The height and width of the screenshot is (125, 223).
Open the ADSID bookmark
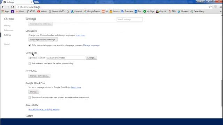coord(31,11)
